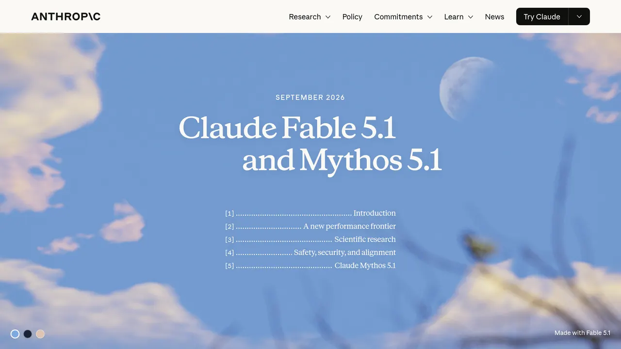Expand the Learn dropdown
621x349 pixels.
tap(458, 16)
